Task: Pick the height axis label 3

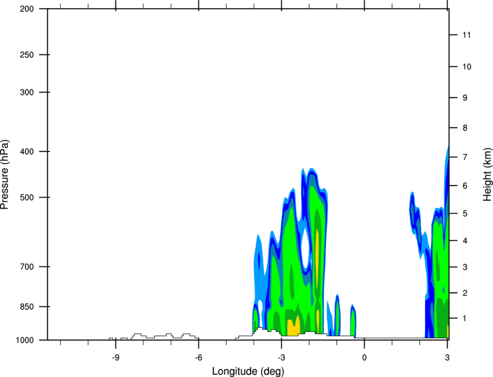Action: [465, 267]
